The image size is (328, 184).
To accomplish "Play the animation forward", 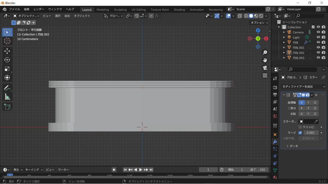I will (140, 170).
